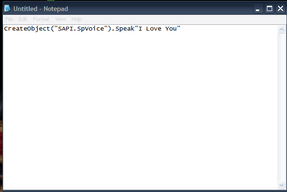This screenshot has width=287, height=192.
Task: Place cursor in the word You
Action: click(171, 29)
